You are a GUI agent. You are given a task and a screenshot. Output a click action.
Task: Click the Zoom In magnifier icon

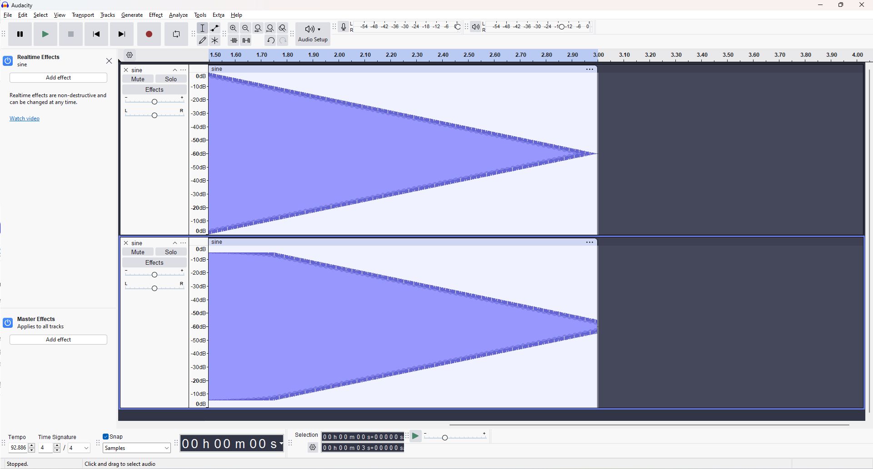coord(233,28)
